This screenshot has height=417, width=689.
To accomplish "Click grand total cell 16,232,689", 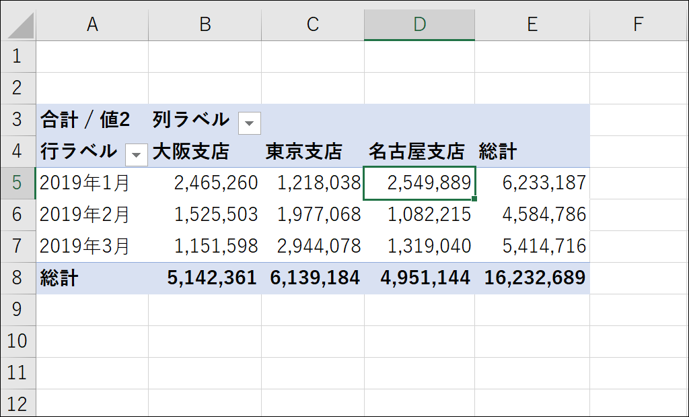I will pyautogui.click(x=532, y=278).
